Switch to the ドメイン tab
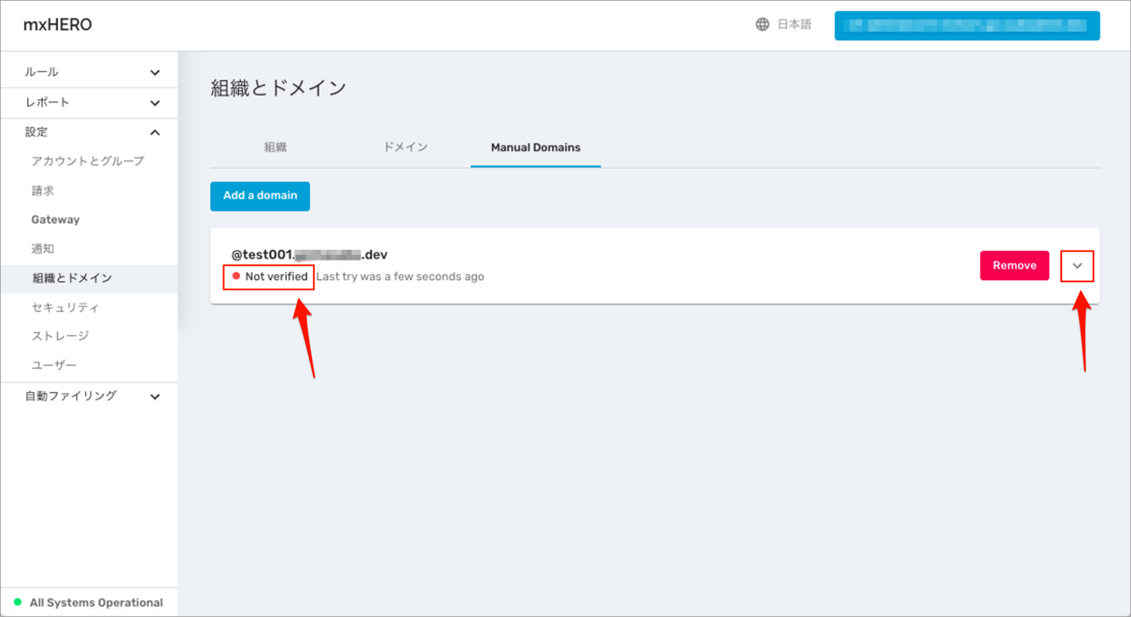1131x617 pixels. [405, 147]
